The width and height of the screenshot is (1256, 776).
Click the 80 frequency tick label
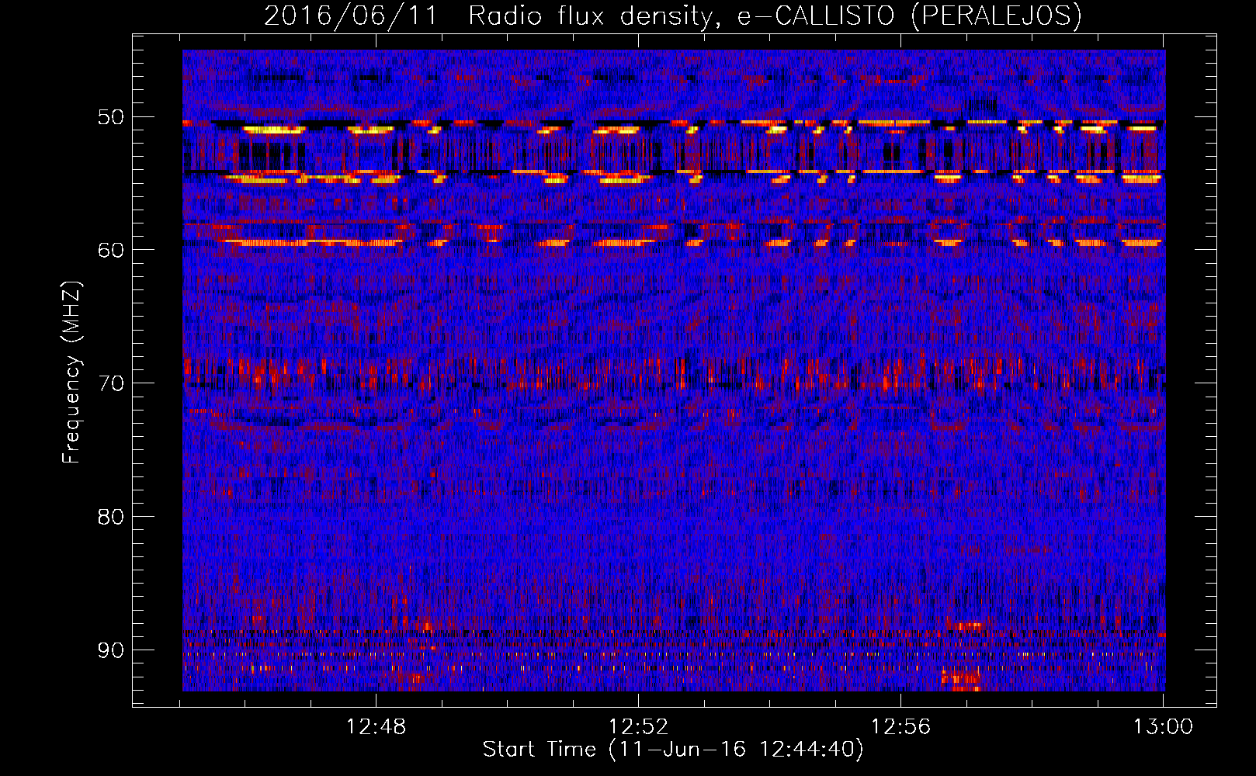pos(110,517)
